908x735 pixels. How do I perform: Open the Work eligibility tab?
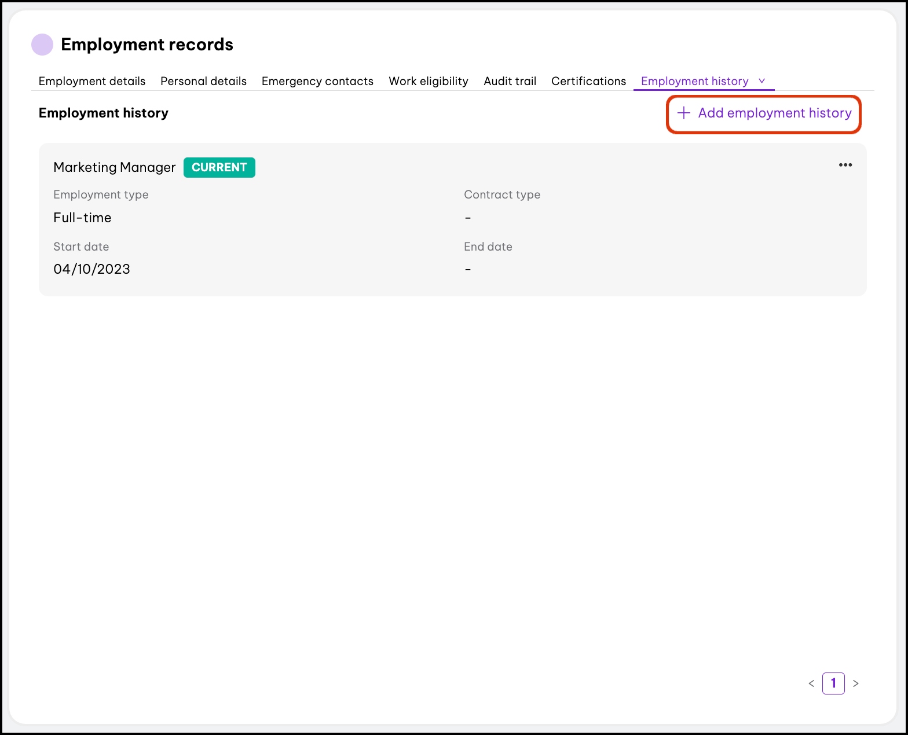tap(428, 81)
